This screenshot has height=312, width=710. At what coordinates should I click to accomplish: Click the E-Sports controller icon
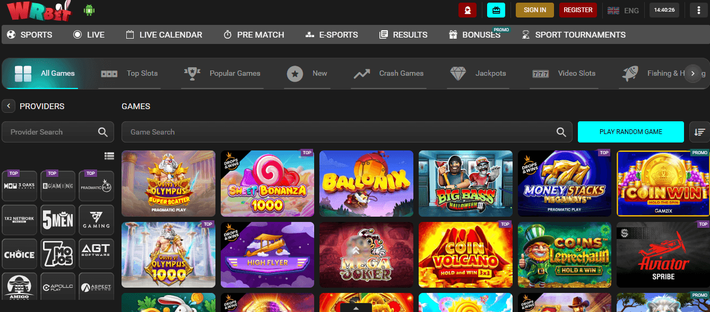coord(309,34)
